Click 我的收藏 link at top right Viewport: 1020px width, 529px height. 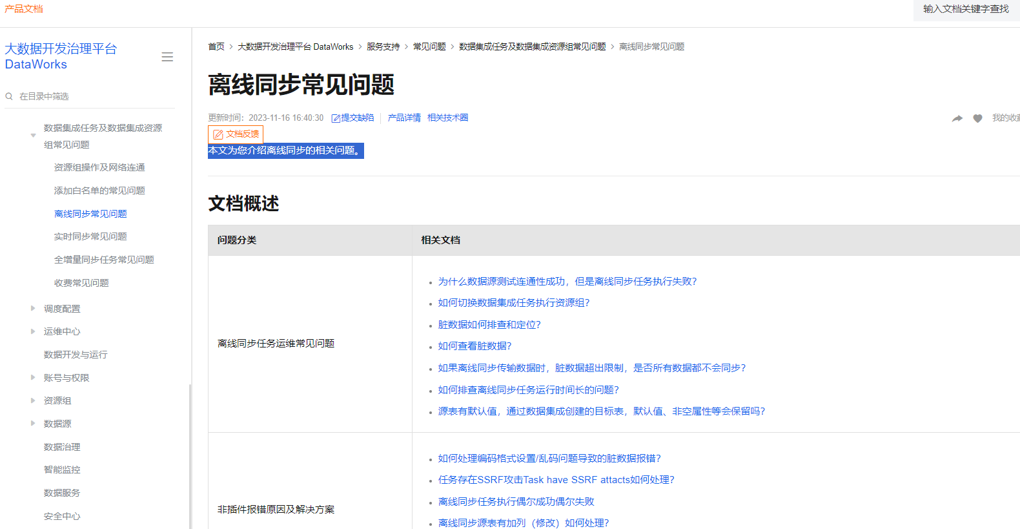pyautogui.click(x=1006, y=118)
